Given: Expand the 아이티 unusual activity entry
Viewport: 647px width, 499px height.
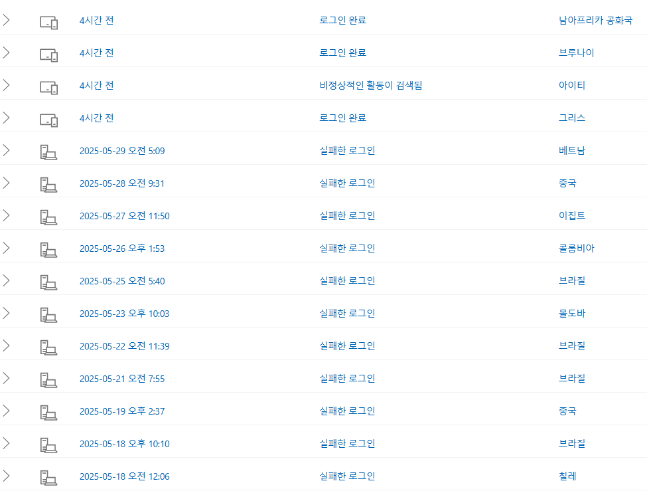Looking at the screenshot, I should pos(6,85).
